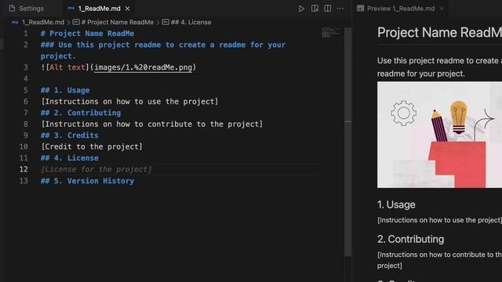Image resolution: width=502 pixels, height=282 pixels.
Task: Click '[Instructions on how to use the project]' in editor
Action: (x=129, y=101)
